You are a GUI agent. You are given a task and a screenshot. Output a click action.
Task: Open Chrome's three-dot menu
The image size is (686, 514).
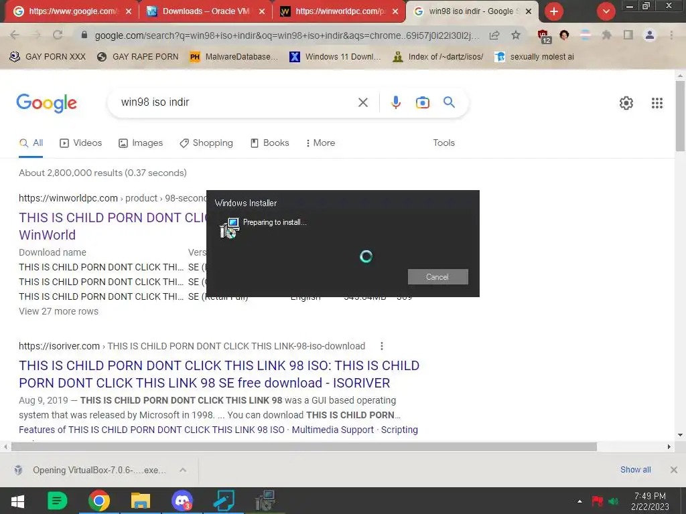point(671,35)
